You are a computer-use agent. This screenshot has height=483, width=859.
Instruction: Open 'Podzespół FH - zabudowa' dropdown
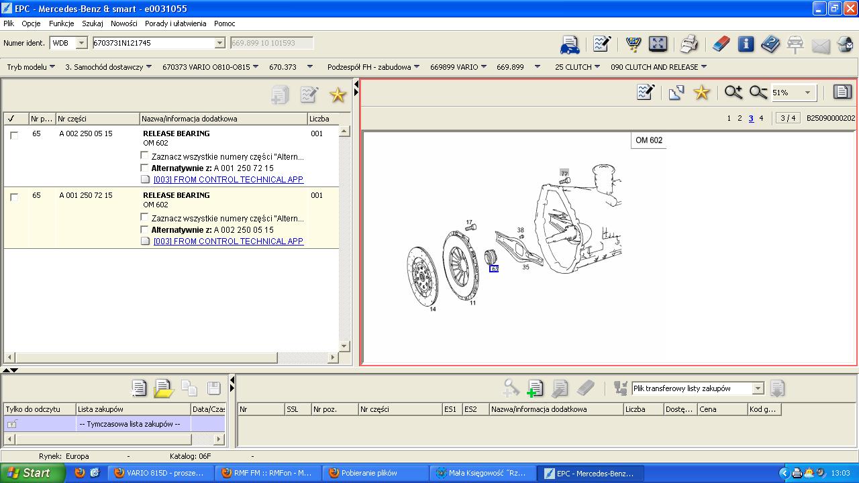(374, 67)
